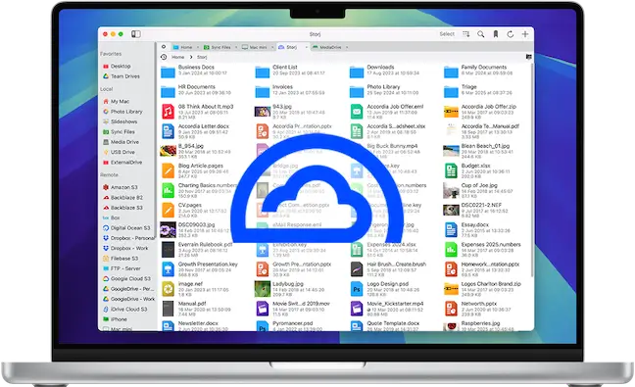
Task: Open the Triage folder icon
Action: [x=451, y=92]
